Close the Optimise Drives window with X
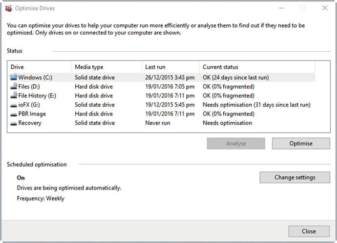Screen dimensions: 337x243 coord(325,8)
